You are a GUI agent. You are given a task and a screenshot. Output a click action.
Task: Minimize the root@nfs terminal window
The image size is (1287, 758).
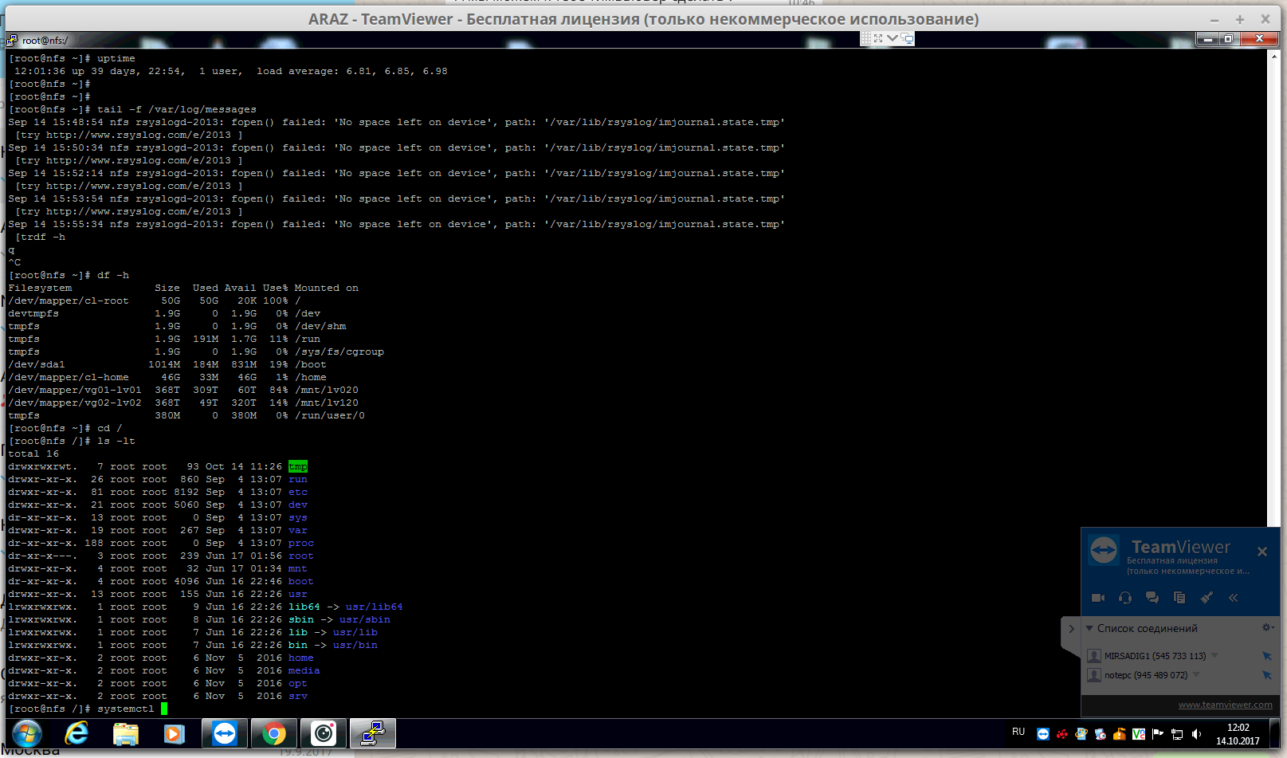pyautogui.click(x=1209, y=39)
